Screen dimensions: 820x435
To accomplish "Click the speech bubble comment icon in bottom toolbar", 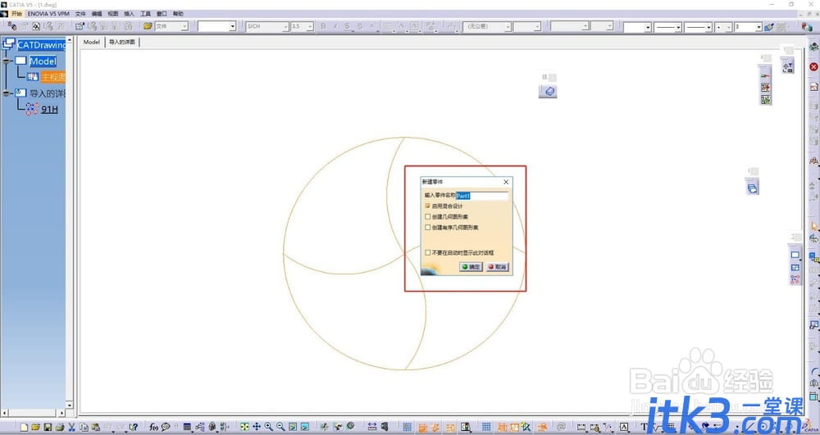I will [166, 427].
